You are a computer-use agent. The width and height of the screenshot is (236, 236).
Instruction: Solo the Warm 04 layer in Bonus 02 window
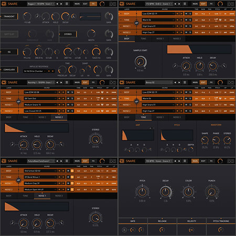tap(190, 99)
